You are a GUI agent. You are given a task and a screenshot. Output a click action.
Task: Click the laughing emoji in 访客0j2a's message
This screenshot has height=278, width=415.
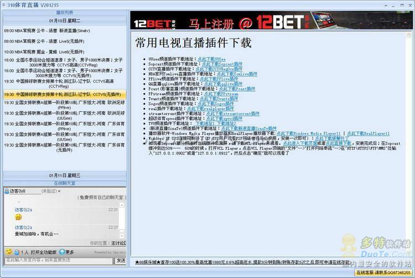(18, 217)
